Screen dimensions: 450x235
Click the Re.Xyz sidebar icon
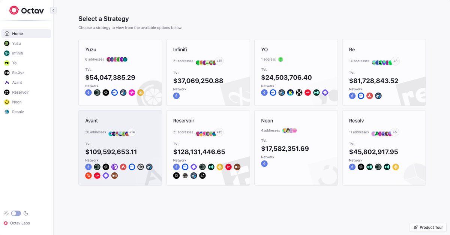[7, 73]
